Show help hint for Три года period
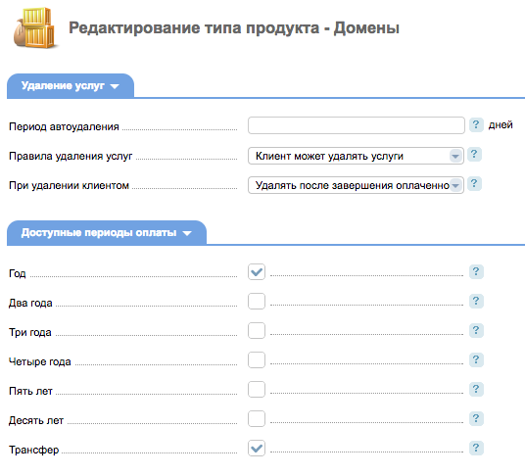525x476 pixels. pos(476,330)
